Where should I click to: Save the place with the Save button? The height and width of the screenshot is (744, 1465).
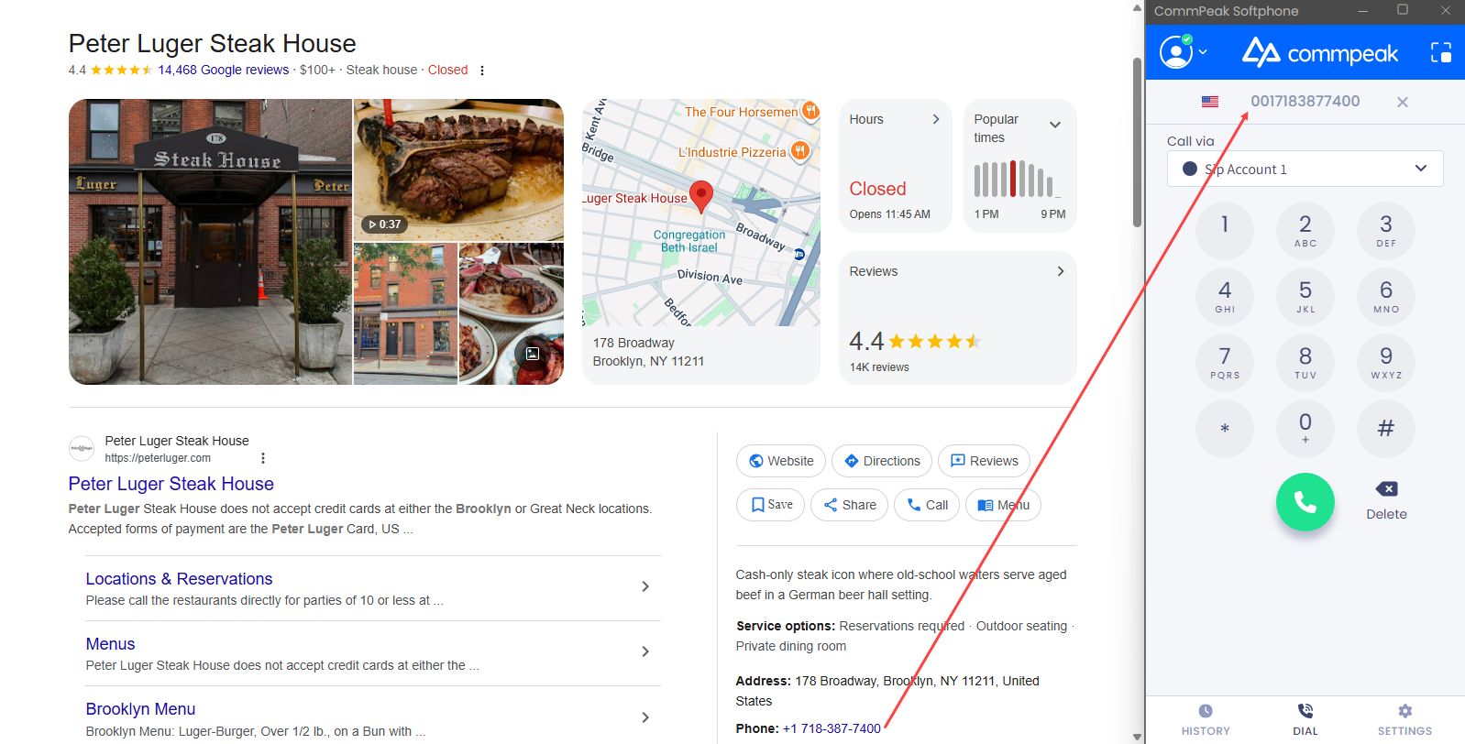[x=771, y=505]
